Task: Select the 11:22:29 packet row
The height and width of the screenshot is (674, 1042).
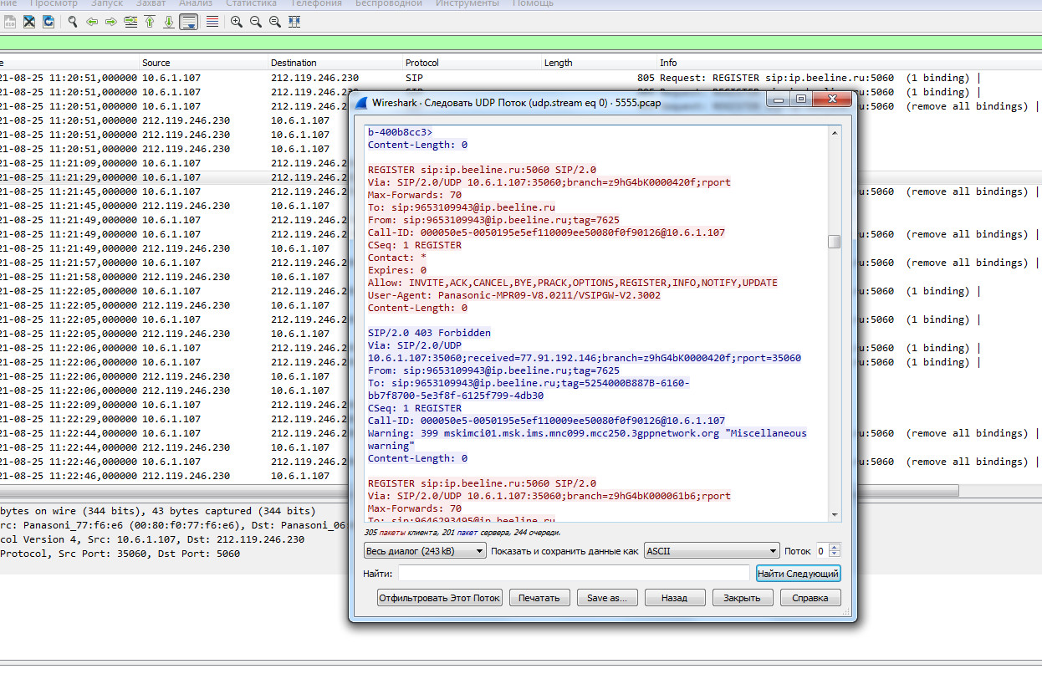Action: click(x=172, y=419)
